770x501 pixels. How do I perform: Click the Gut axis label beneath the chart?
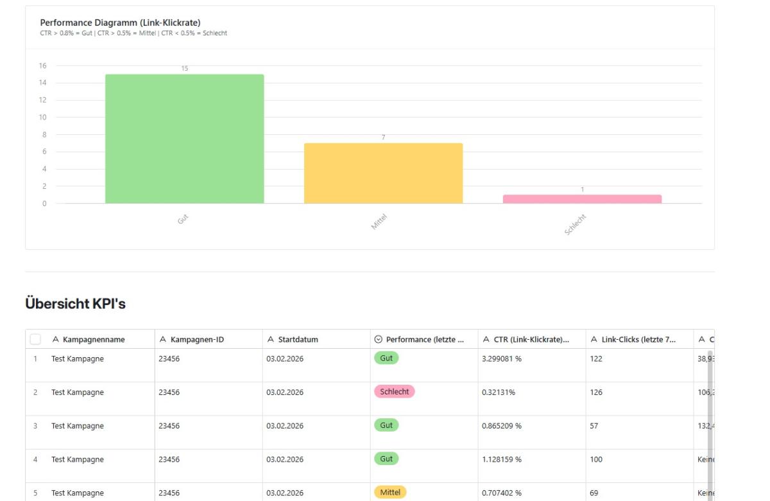[183, 220]
